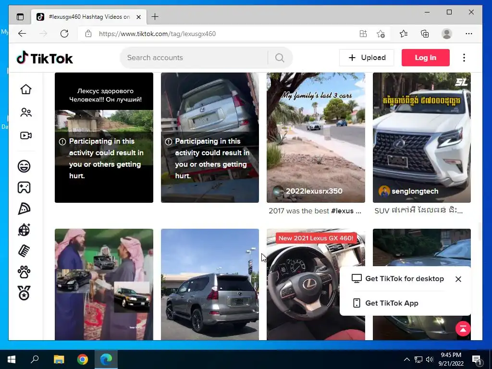Go back using the browser back arrow
Viewport: 492px width, 369px height.
tap(22, 34)
